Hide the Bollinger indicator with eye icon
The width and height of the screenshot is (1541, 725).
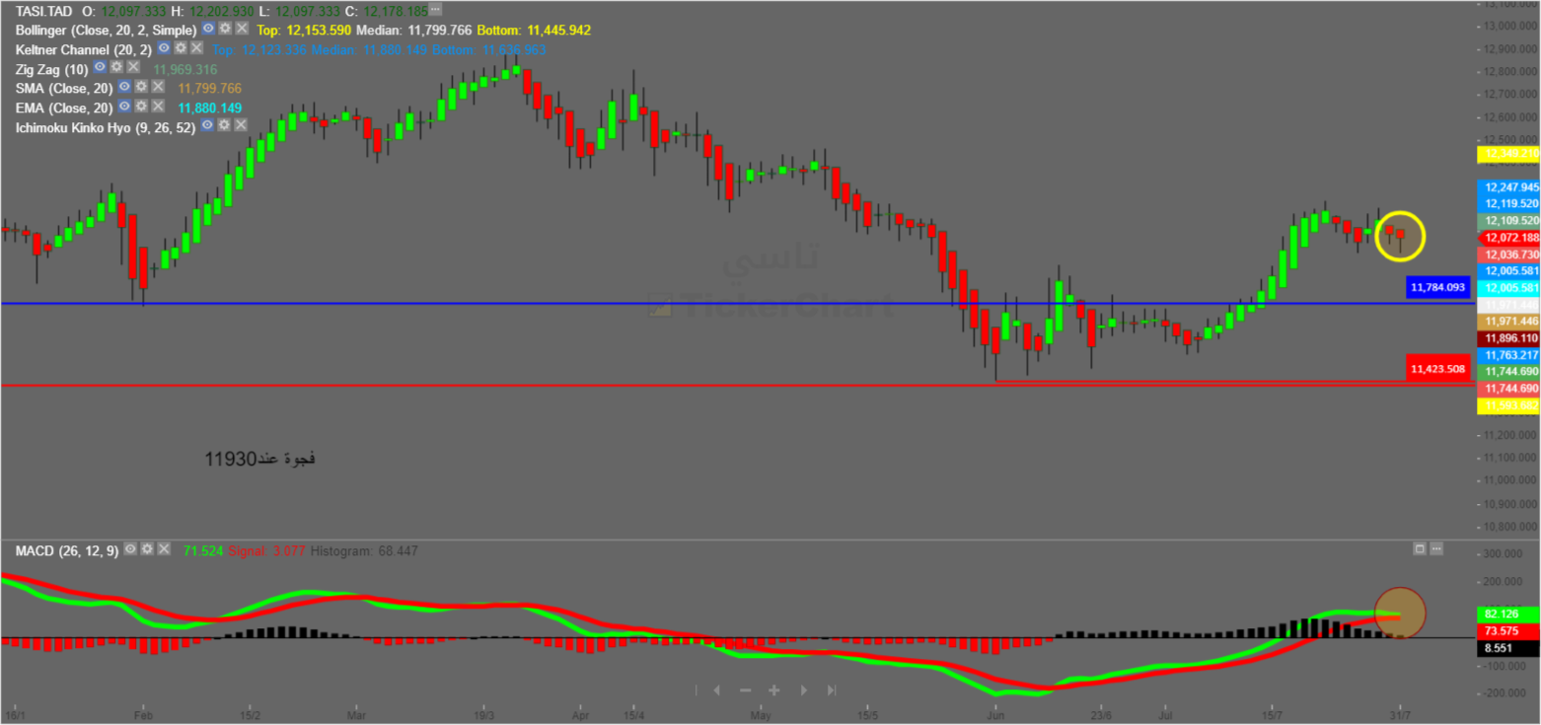coord(208,28)
